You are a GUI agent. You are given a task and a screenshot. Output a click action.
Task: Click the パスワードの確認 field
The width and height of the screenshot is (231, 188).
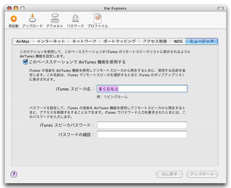[x=142, y=134]
